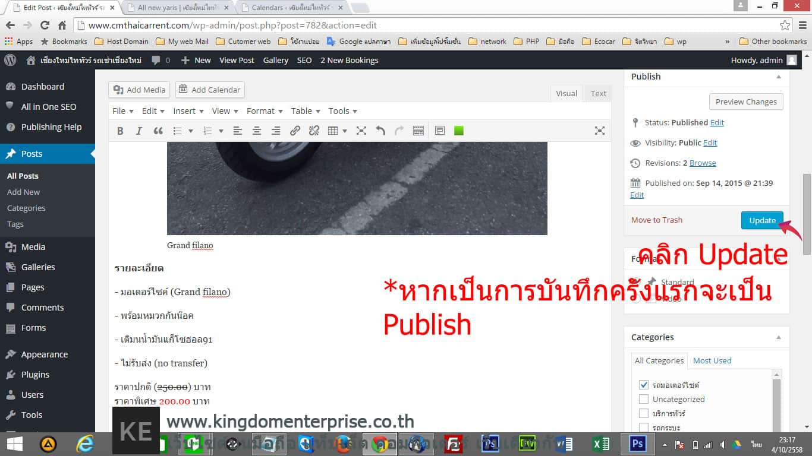The height and width of the screenshot is (456, 812).
Task: Click the Toolbar Toggle keyboard icon
Action: click(x=418, y=131)
